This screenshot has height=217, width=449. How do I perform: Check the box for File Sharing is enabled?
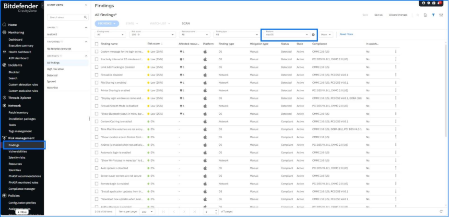coord(96,82)
